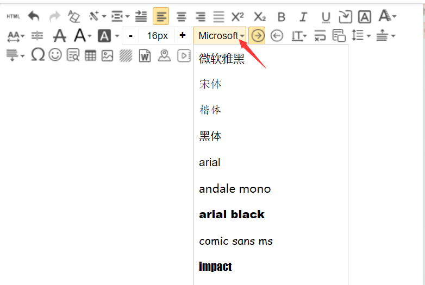Expand the line height dropdown
425x285 pixels.
pos(368,36)
